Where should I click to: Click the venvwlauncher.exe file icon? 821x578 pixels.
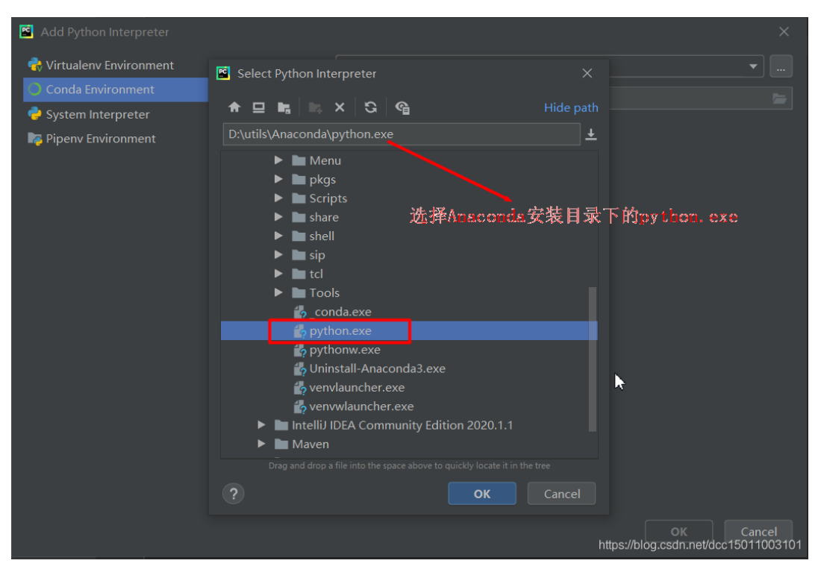pos(300,406)
